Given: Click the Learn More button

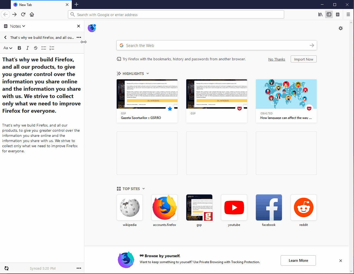Looking at the screenshot, I should pos(298,260).
